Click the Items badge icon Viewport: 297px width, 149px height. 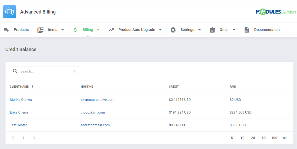tap(40, 30)
